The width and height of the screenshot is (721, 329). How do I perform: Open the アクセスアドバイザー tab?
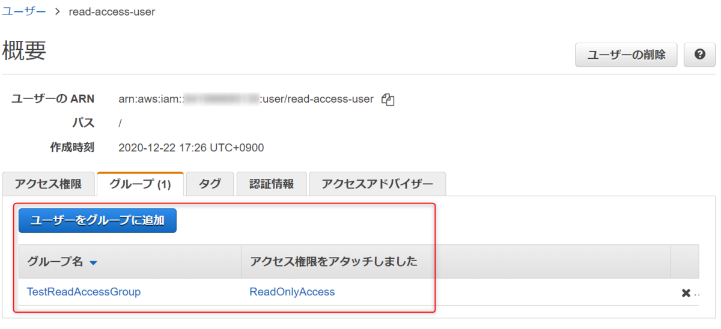(377, 184)
